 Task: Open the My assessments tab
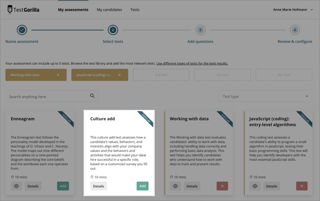[73, 10]
